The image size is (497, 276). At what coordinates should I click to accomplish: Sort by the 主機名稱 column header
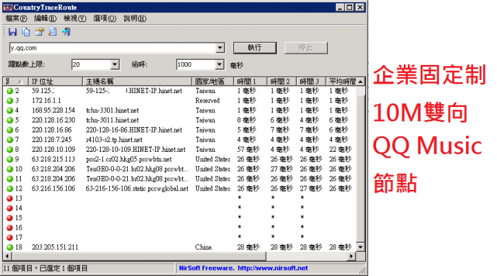click(x=137, y=81)
